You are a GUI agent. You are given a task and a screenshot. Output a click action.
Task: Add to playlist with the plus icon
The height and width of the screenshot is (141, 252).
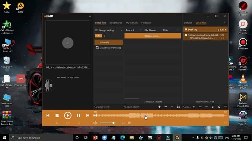tap(194, 107)
